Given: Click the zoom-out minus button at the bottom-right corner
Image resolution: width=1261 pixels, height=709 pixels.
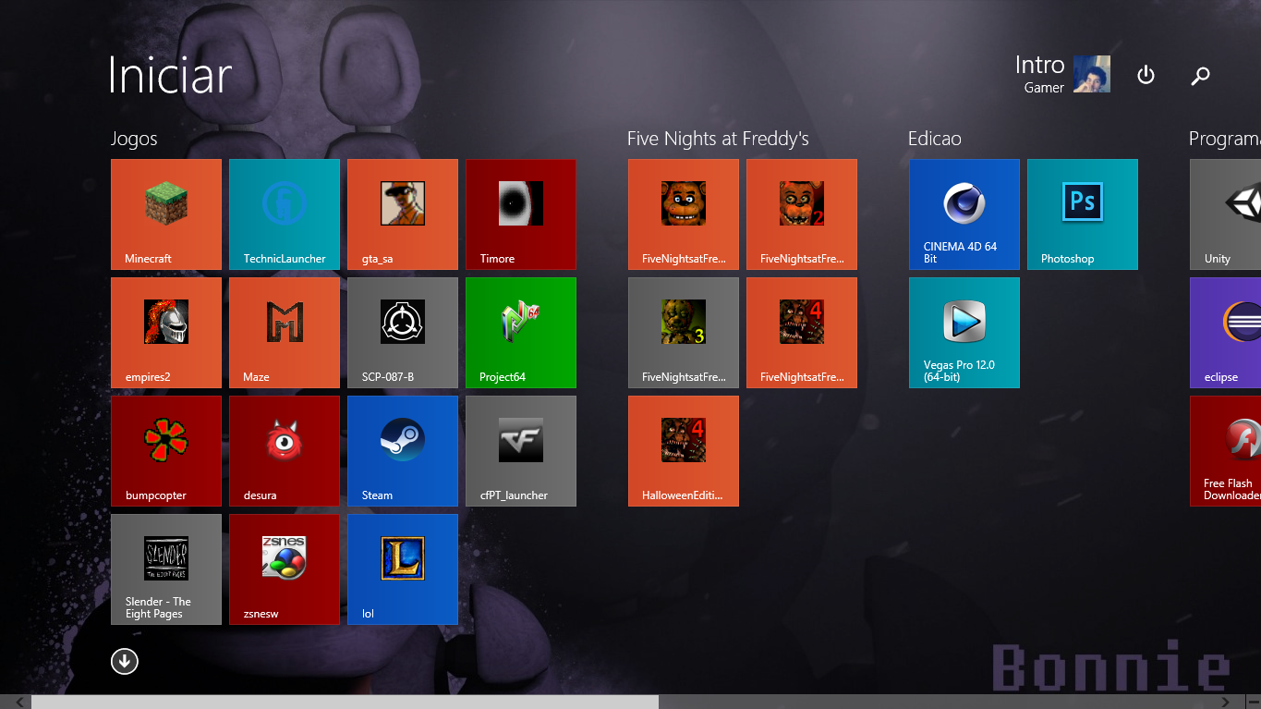Looking at the screenshot, I should point(1254,703).
